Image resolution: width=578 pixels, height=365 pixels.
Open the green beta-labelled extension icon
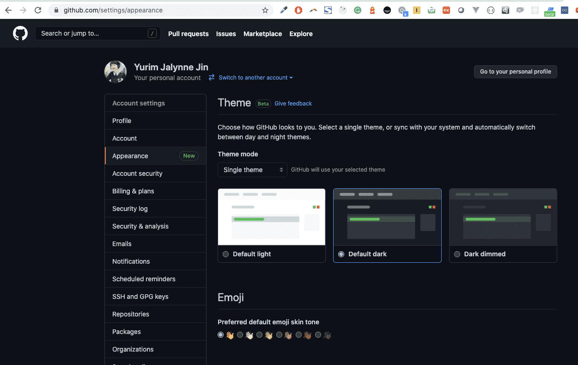pyautogui.click(x=549, y=11)
